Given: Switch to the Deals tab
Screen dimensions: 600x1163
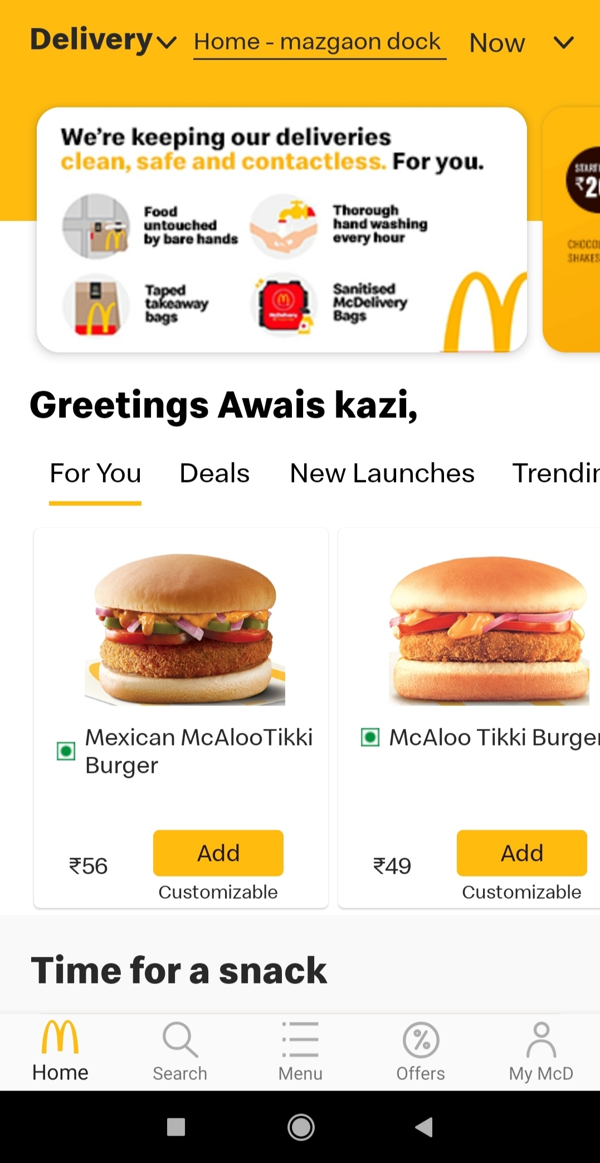Looking at the screenshot, I should [x=214, y=473].
